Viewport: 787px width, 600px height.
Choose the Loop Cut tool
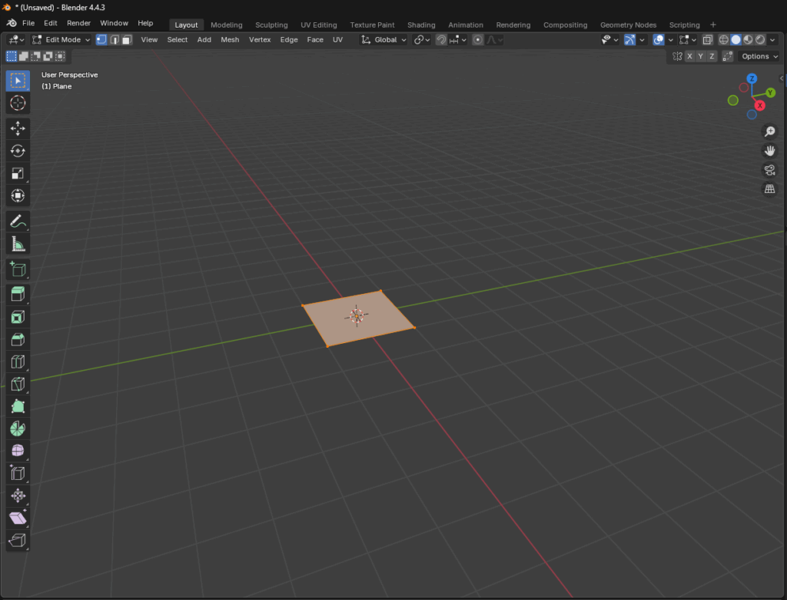(18, 362)
